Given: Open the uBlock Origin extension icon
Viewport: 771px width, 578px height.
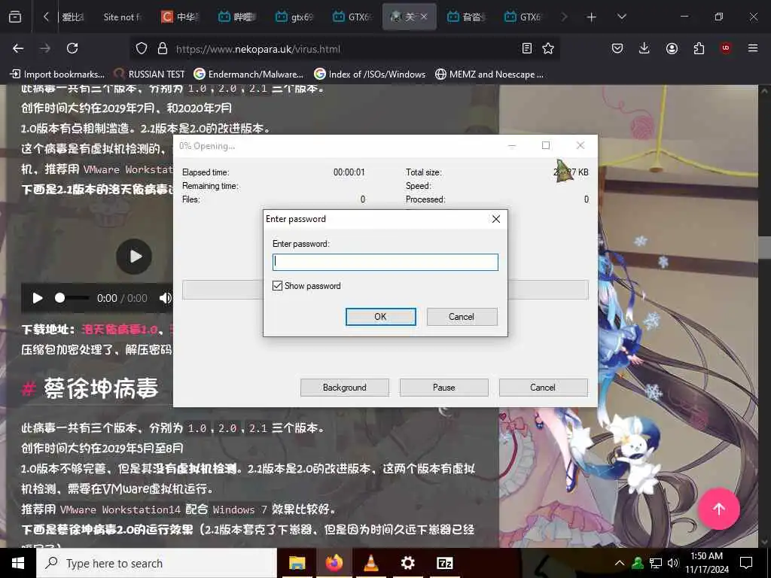Looking at the screenshot, I should pyautogui.click(x=726, y=48).
